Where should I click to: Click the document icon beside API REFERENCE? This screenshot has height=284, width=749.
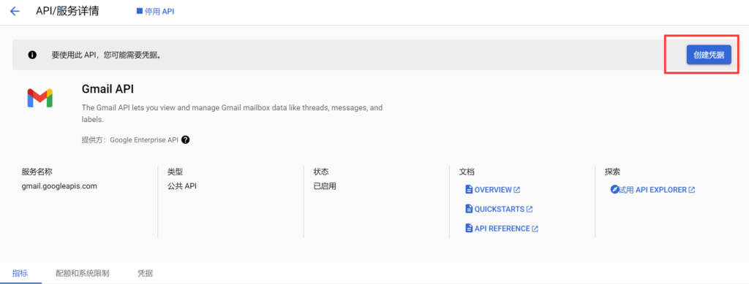point(469,229)
